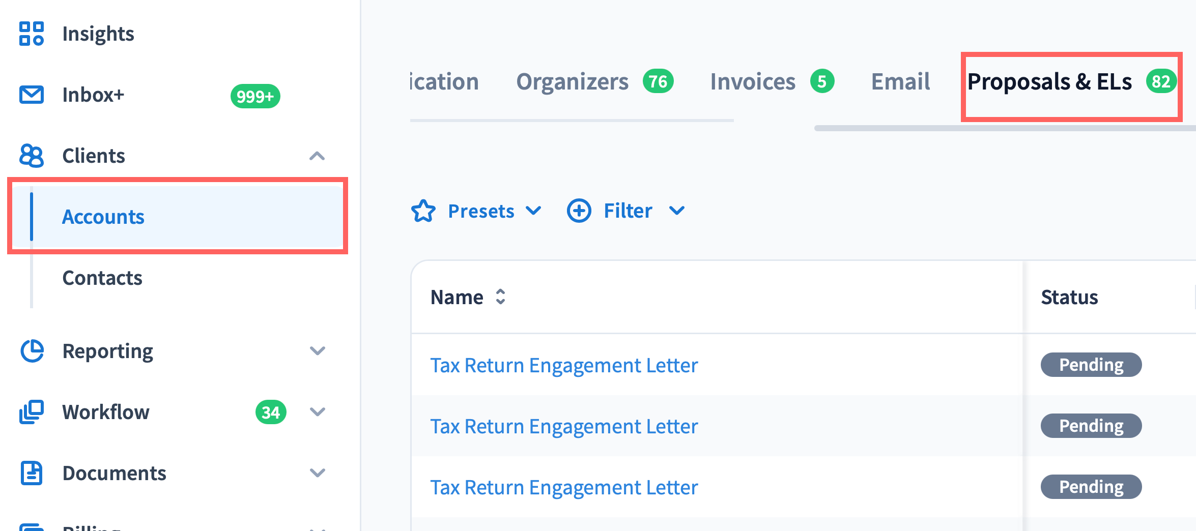1196x531 pixels.
Task: Click the Filter plus circle icon
Action: pos(579,211)
